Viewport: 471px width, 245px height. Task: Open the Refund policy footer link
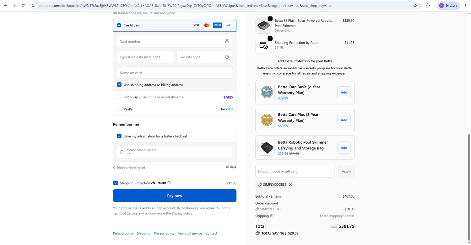(123, 233)
